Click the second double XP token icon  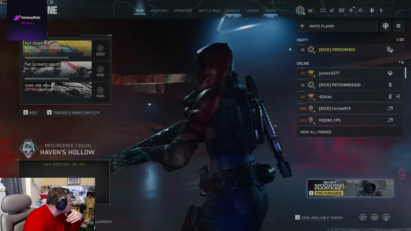(x=374, y=218)
